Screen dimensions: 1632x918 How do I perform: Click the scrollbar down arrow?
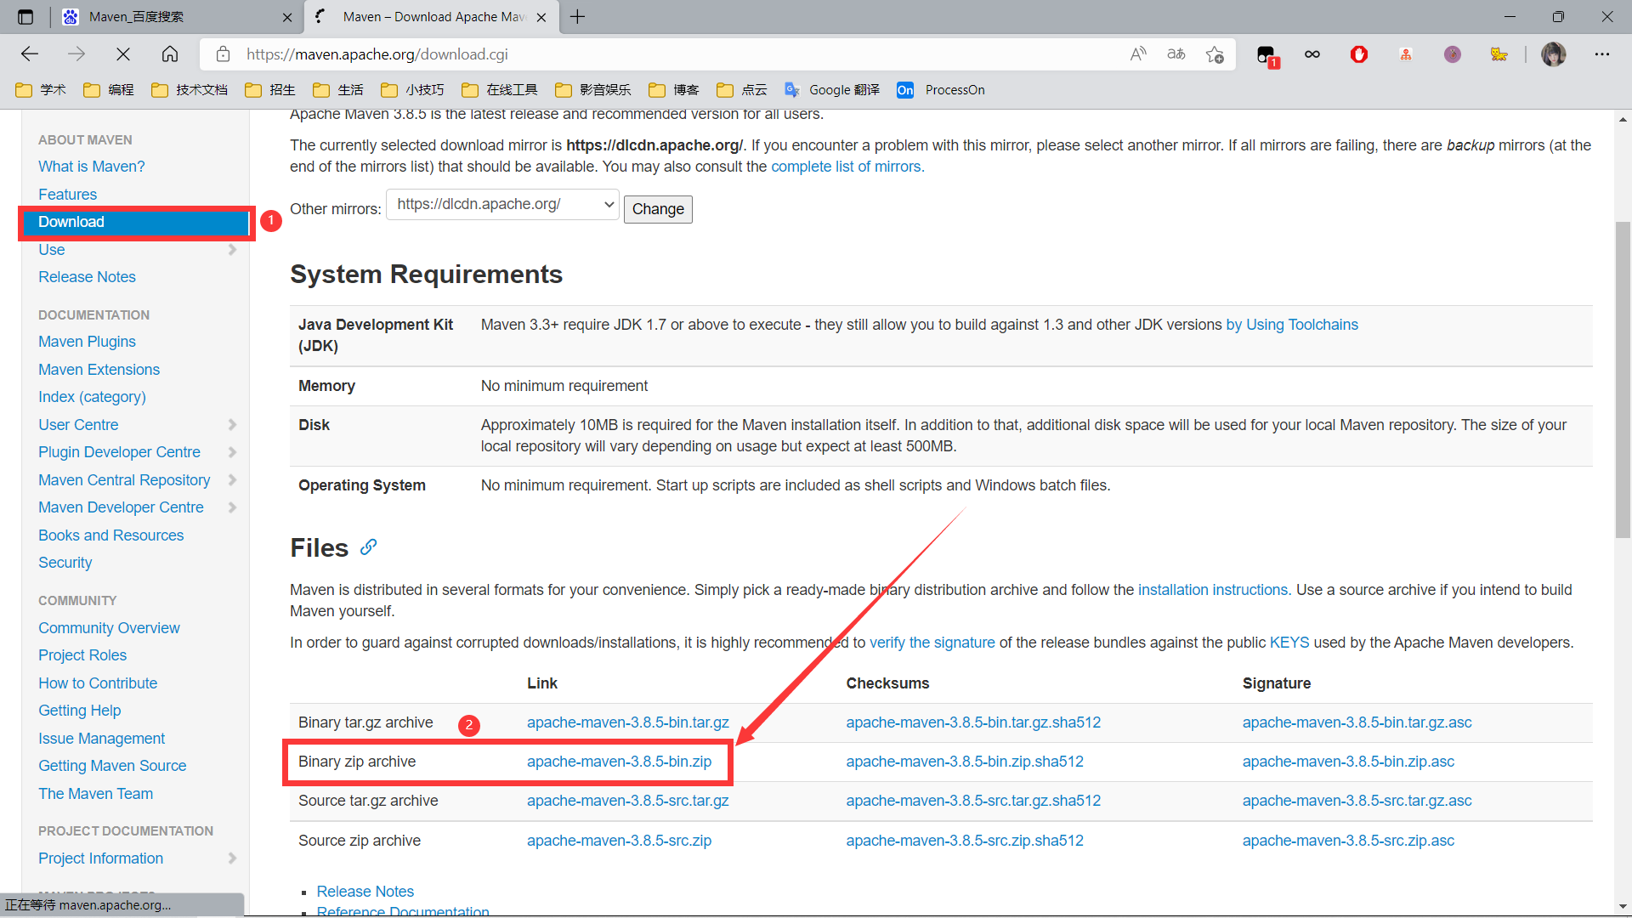click(1623, 907)
